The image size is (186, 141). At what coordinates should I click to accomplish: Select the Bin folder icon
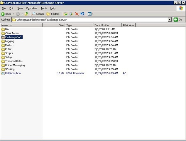3,29
